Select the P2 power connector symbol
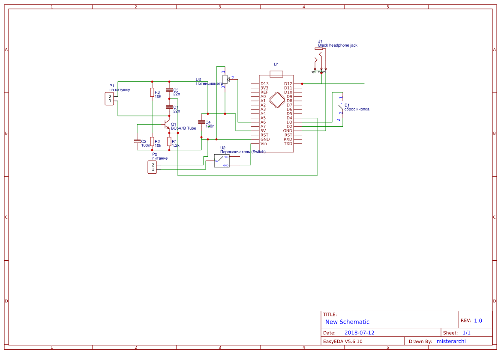 tap(152, 167)
